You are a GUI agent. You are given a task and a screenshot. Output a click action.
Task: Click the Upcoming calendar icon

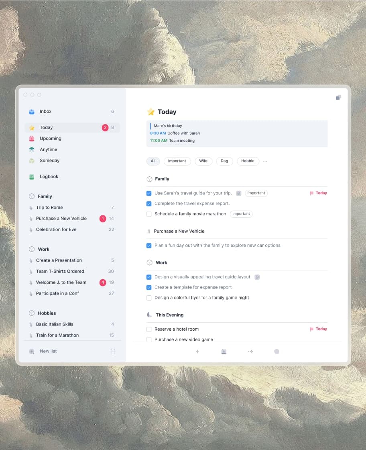coord(32,139)
